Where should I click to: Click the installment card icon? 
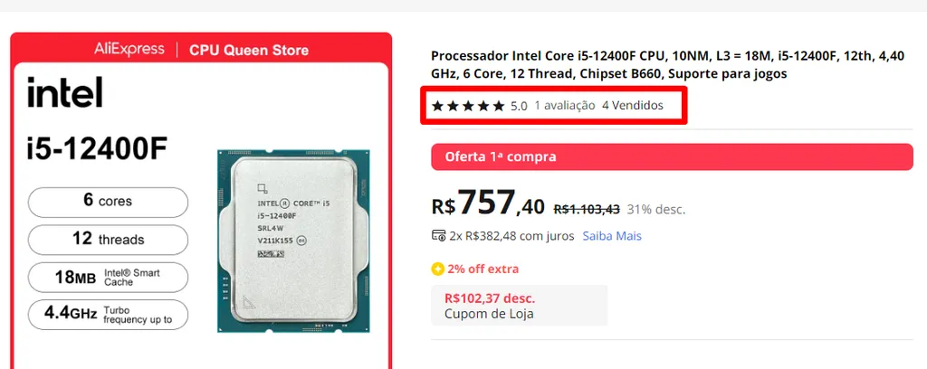point(438,236)
